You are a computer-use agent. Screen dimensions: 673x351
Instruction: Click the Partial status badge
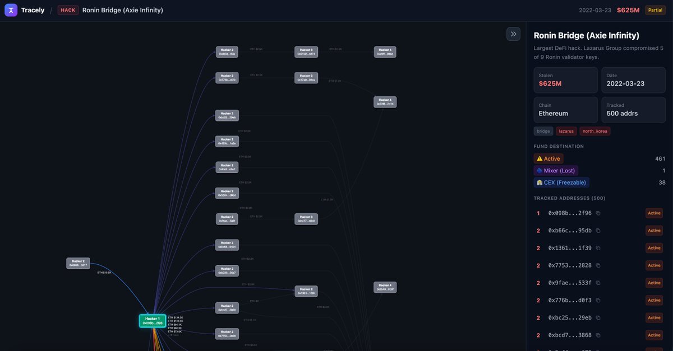655,10
